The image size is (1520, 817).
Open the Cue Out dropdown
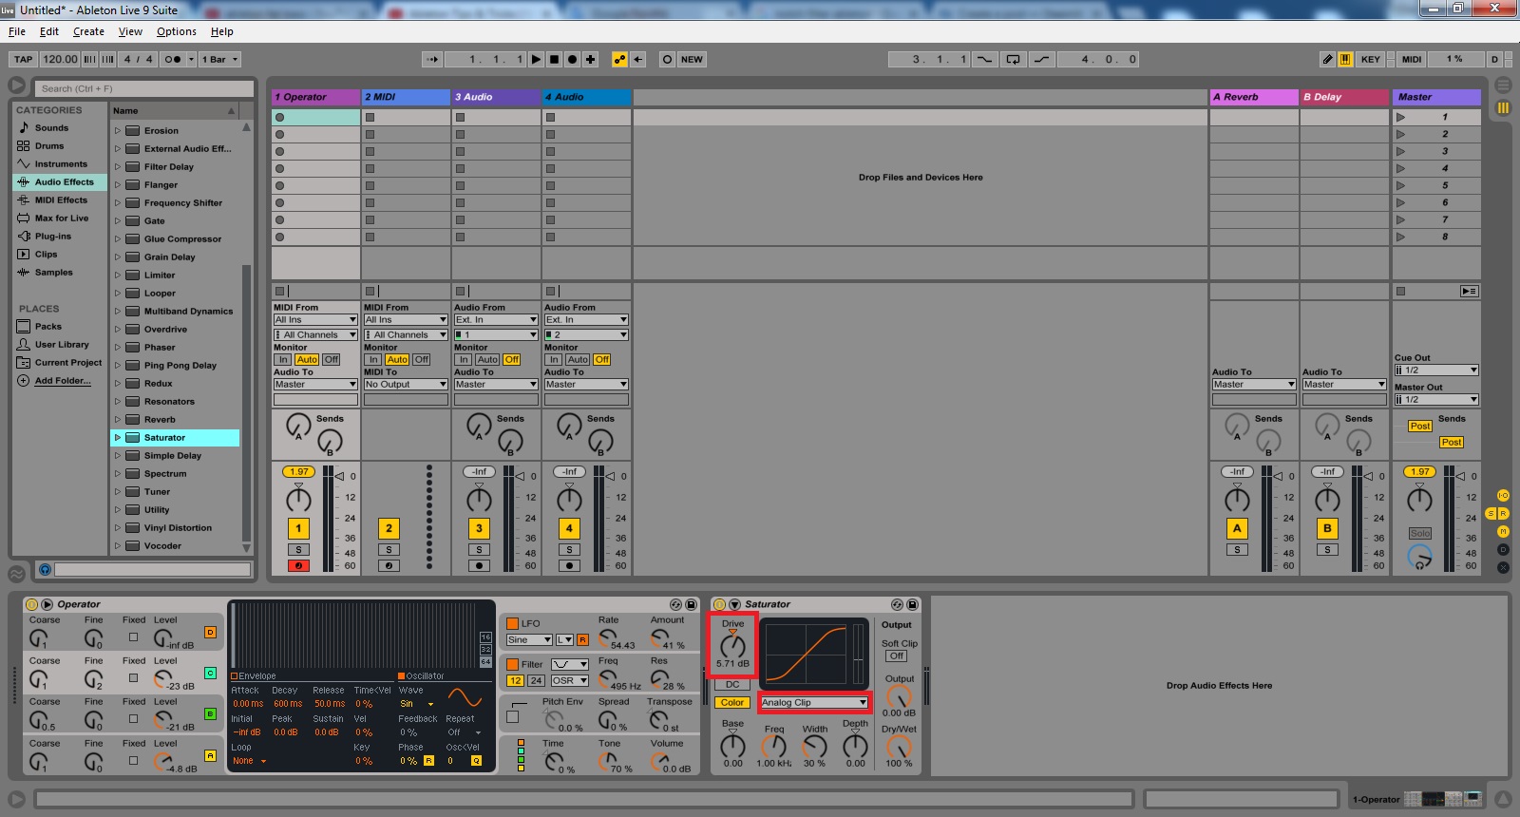coord(1436,370)
